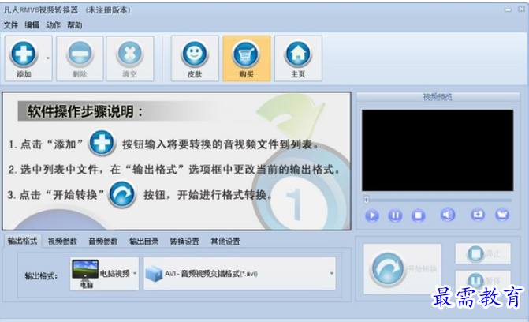Play the video preview
Image resolution: width=529 pixels, height=322 pixels.
(372, 215)
